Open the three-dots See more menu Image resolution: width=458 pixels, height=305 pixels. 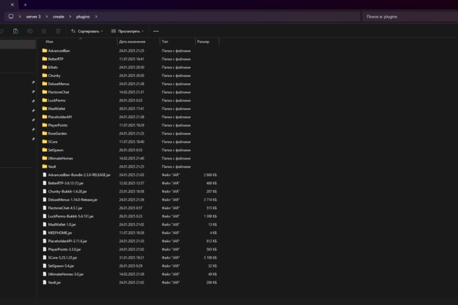(156, 31)
